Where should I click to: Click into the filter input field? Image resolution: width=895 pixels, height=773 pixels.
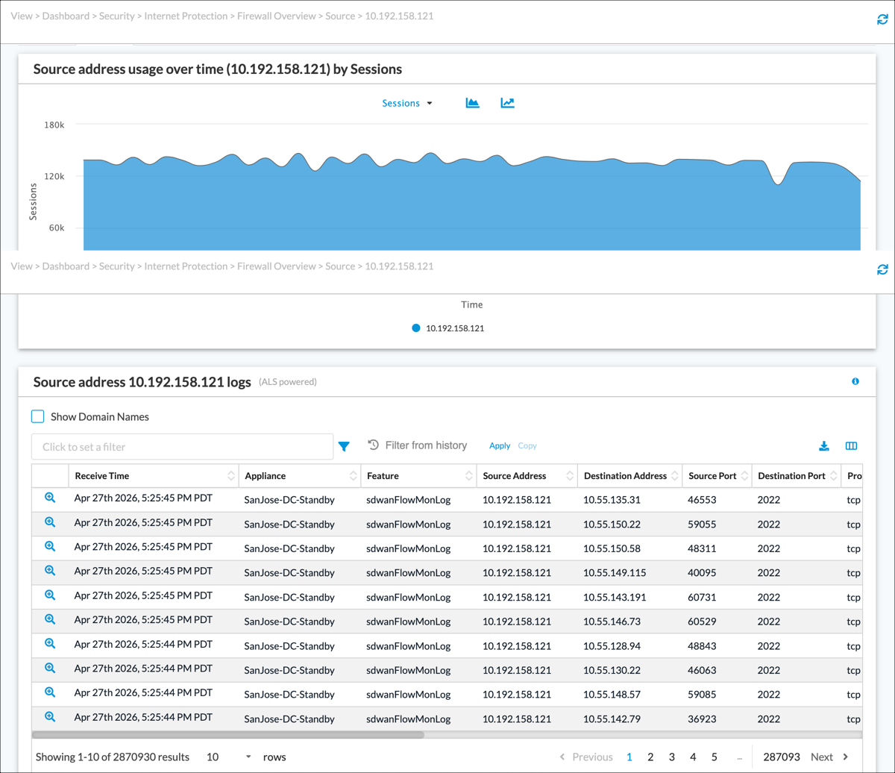pyautogui.click(x=182, y=447)
